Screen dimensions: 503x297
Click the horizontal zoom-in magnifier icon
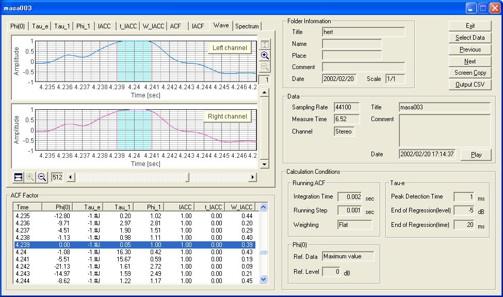point(30,177)
